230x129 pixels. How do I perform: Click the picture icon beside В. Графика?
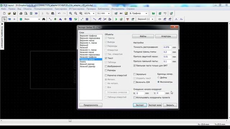click(126, 14)
